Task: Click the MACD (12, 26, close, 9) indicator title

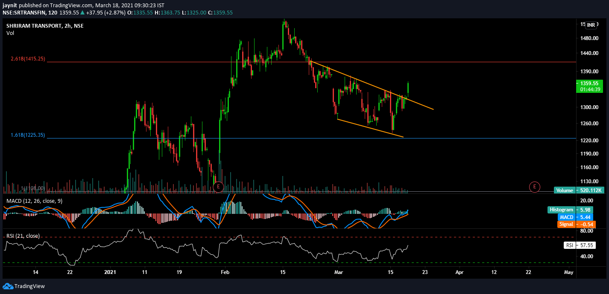Action: click(35, 201)
